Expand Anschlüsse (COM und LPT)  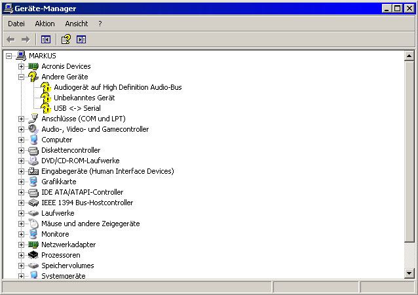click(x=22, y=119)
